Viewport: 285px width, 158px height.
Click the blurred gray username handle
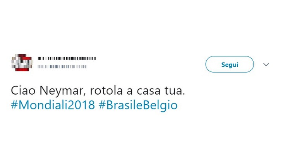tap(62, 67)
